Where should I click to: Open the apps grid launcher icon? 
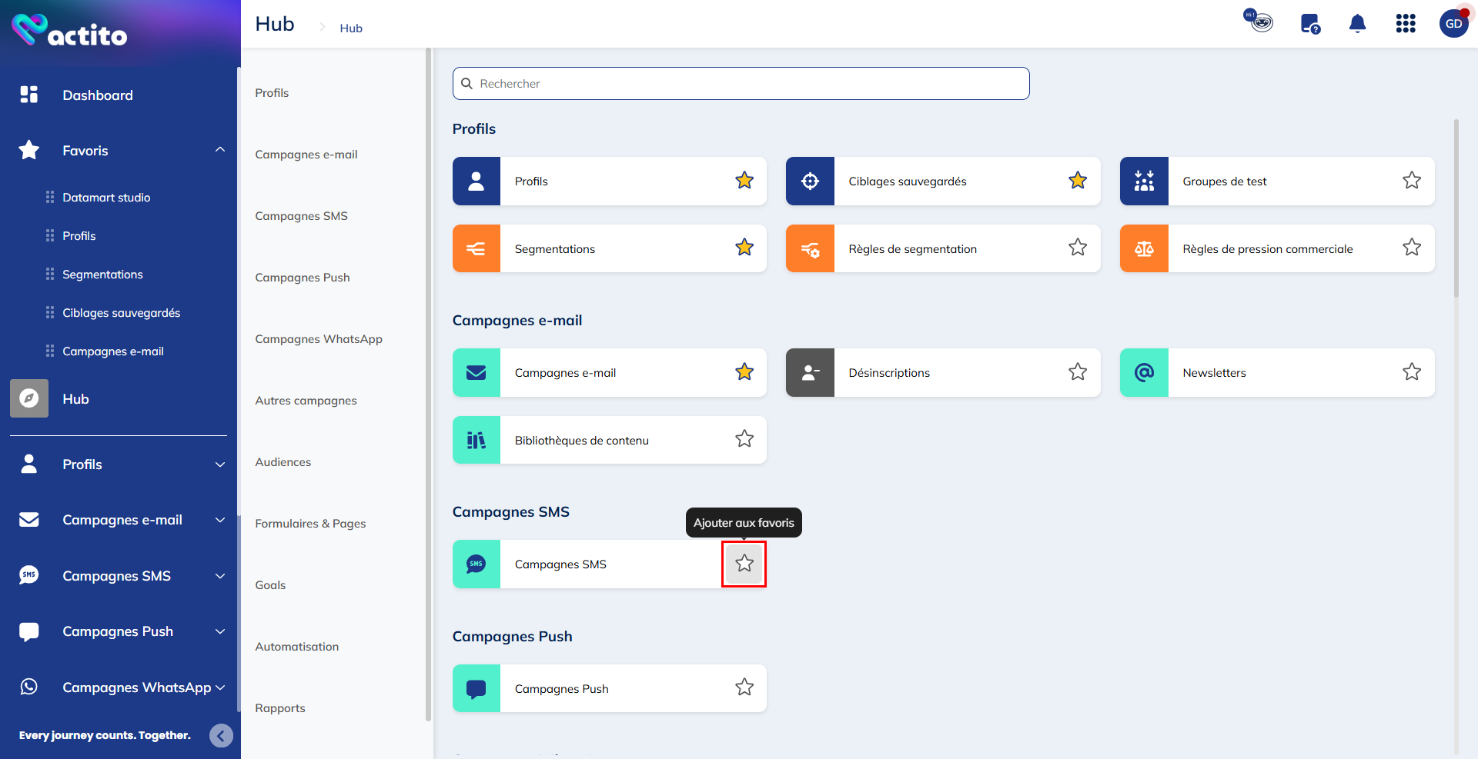point(1406,24)
